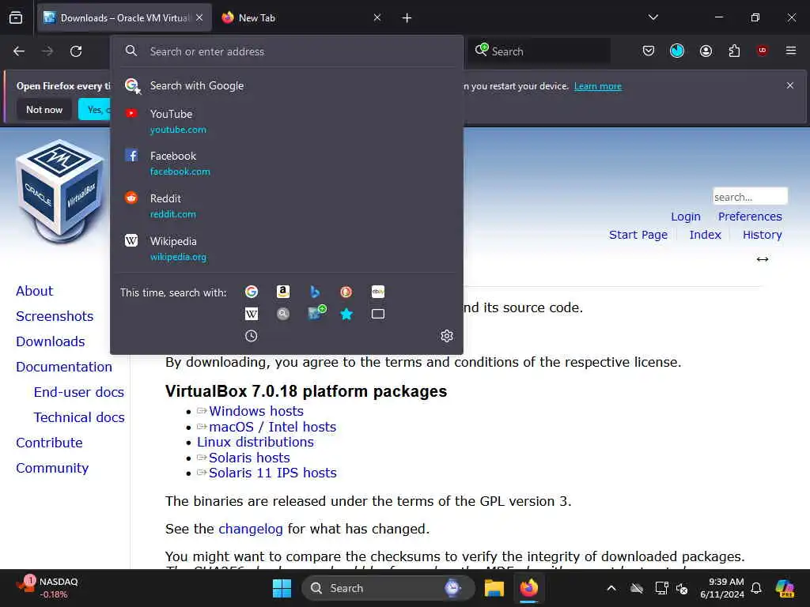Open the cyan circular download progress icon

pyautogui.click(x=677, y=51)
